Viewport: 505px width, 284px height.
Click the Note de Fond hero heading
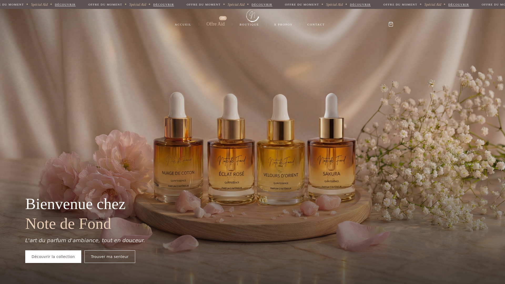pos(68,224)
